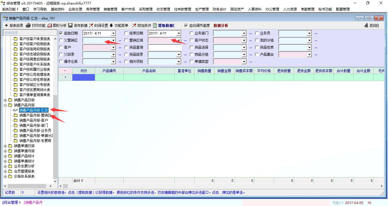Uncheck the 起始日期 checkbox

click(x=61, y=33)
